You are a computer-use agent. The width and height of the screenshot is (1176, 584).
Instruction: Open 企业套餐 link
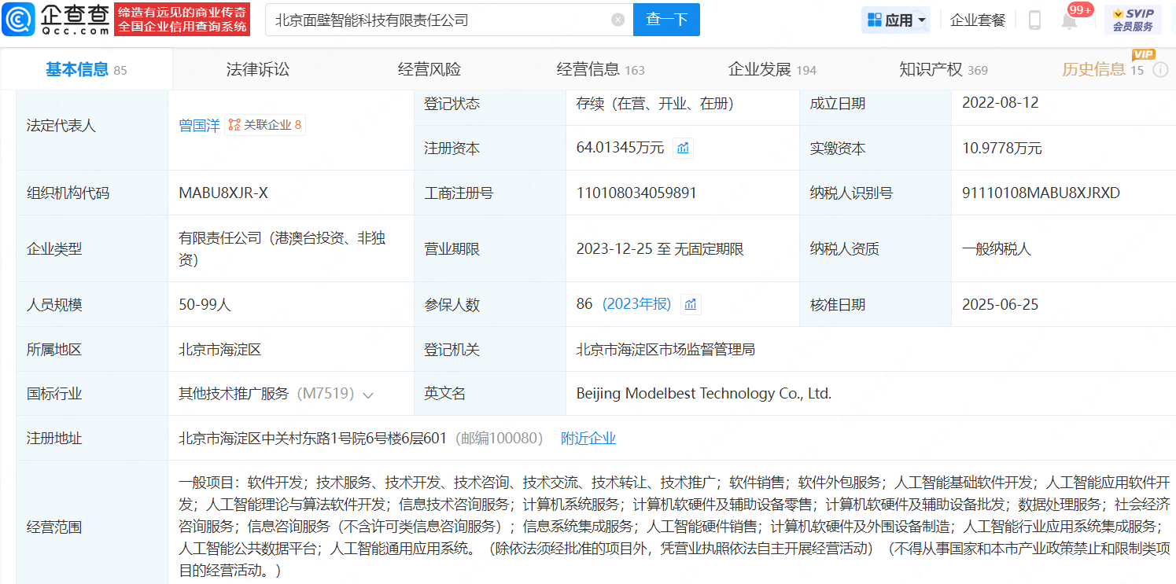click(978, 20)
